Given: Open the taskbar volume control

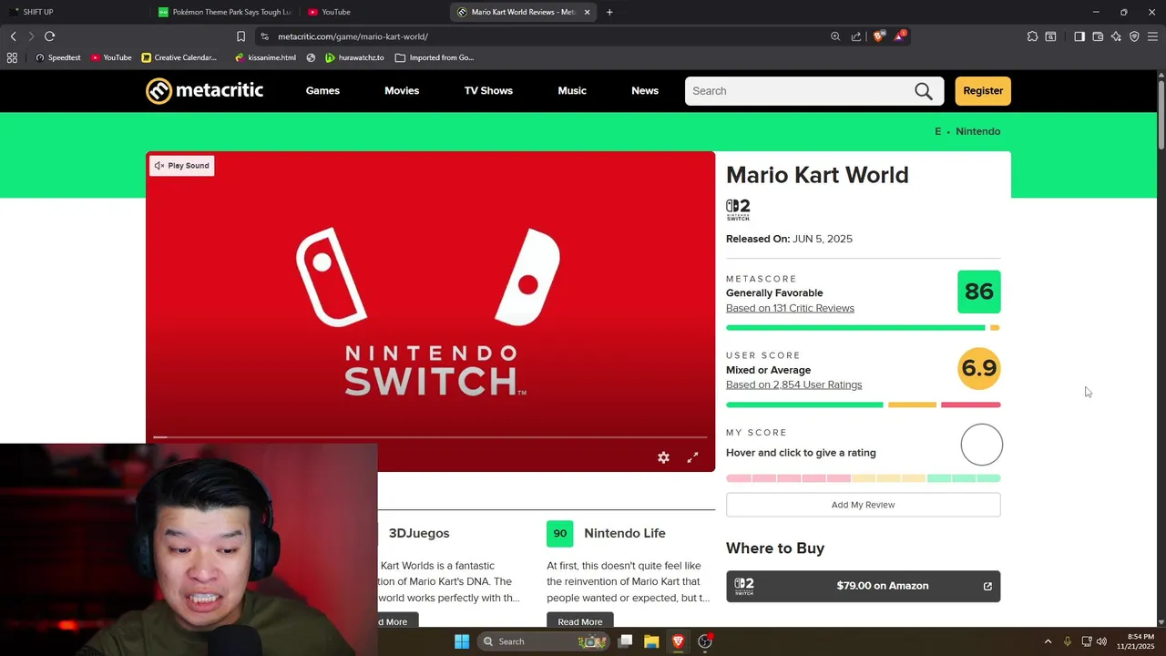Looking at the screenshot, I should click(x=1101, y=641).
